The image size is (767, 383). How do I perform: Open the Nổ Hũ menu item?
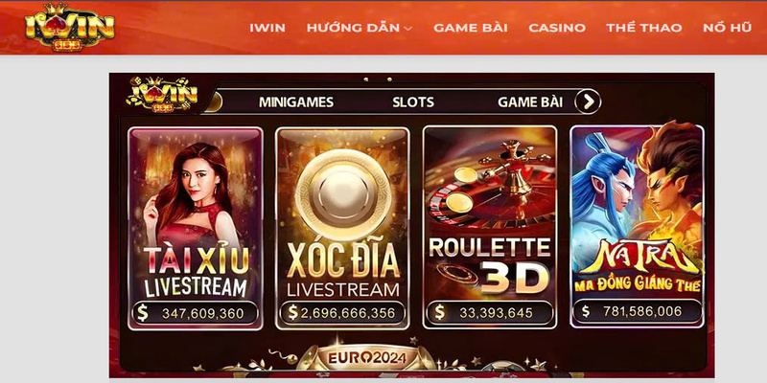[x=727, y=28]
